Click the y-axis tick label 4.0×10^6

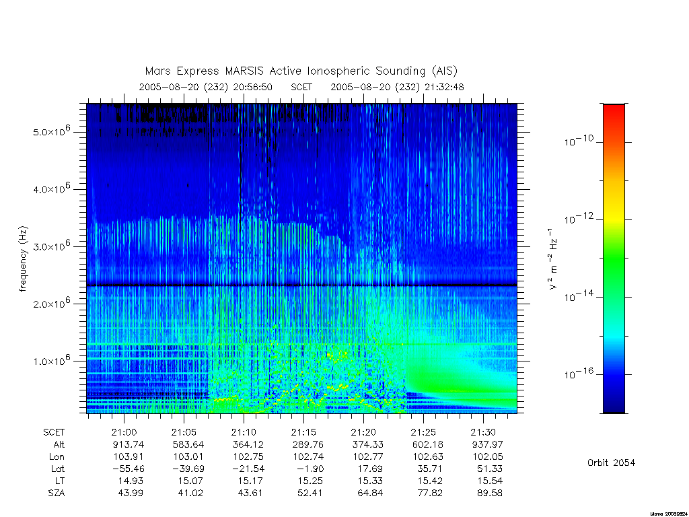(51, 188)
